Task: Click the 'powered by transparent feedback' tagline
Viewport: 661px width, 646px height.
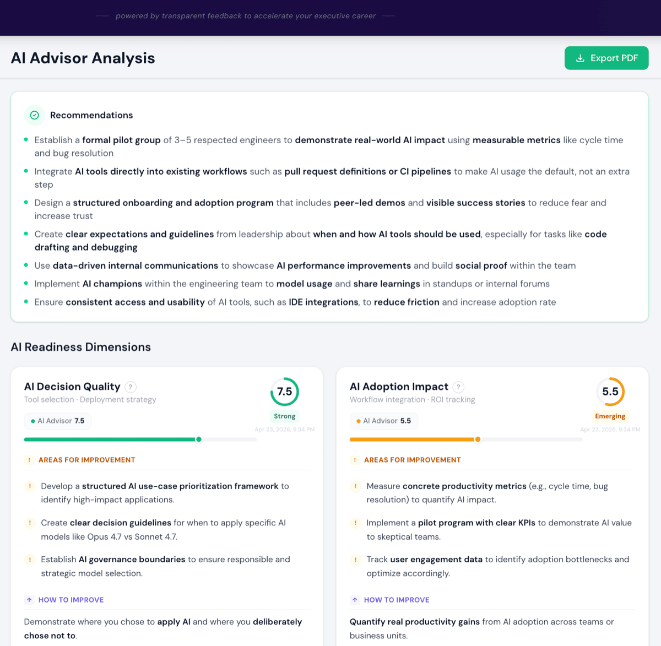Action: coord(246,16)
